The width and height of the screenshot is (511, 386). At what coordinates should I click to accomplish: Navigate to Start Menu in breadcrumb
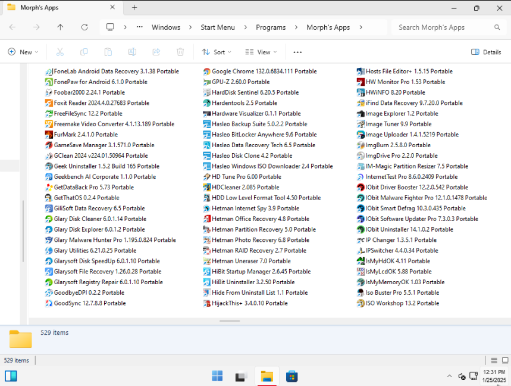[x=218, y=27]
